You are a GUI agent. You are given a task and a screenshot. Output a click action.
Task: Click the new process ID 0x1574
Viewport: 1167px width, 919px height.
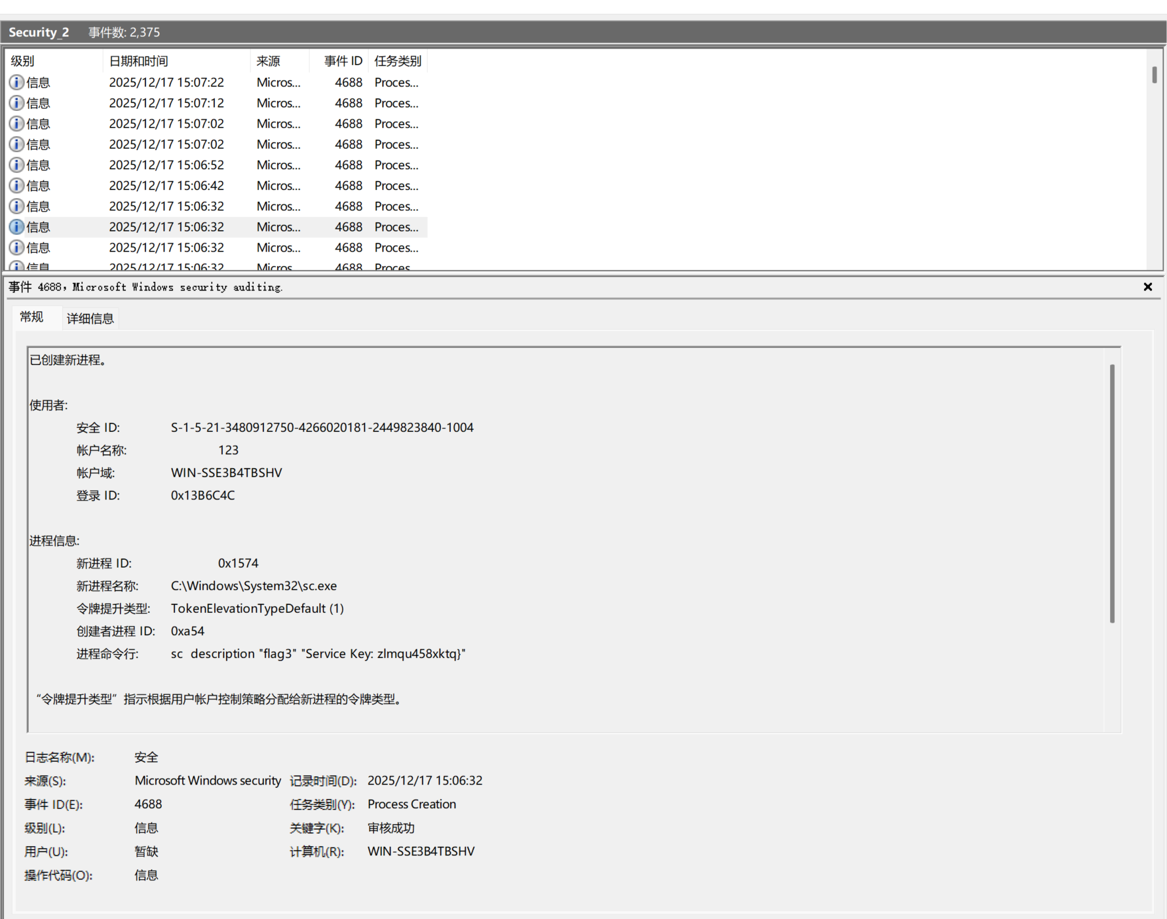tap(238, 563)
